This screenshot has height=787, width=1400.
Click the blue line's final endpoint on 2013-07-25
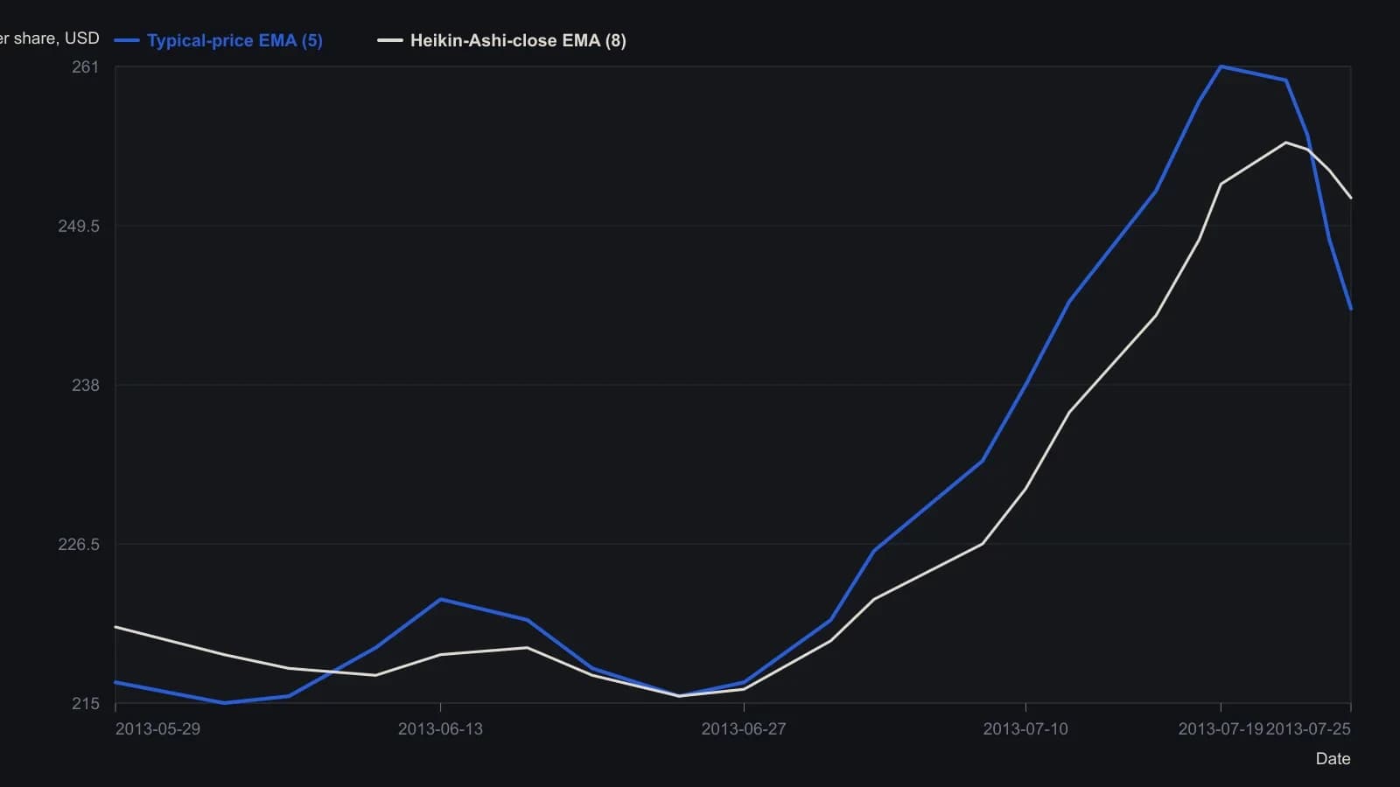(1351, 309)
